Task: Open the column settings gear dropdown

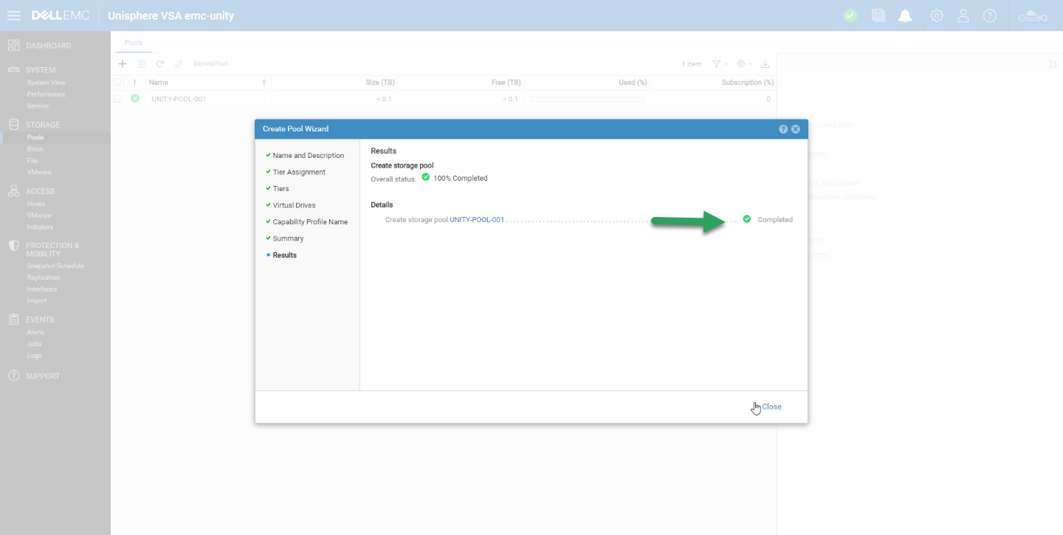Action: (745, 64)
